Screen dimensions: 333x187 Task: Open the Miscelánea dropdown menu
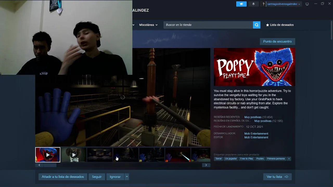148,25
